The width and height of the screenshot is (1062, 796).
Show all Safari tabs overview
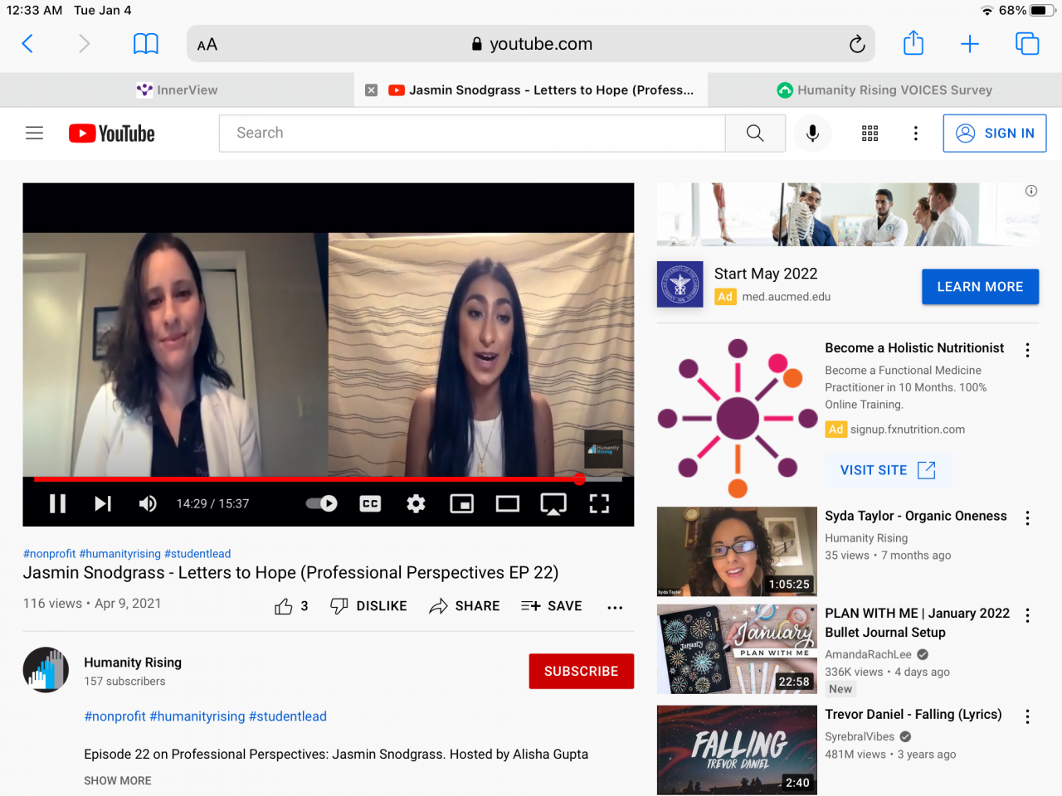click(1027, 44)
